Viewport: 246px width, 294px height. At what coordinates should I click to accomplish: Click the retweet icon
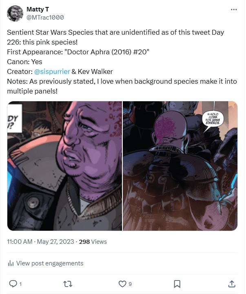pyautogui.click(x=68, y=283)
